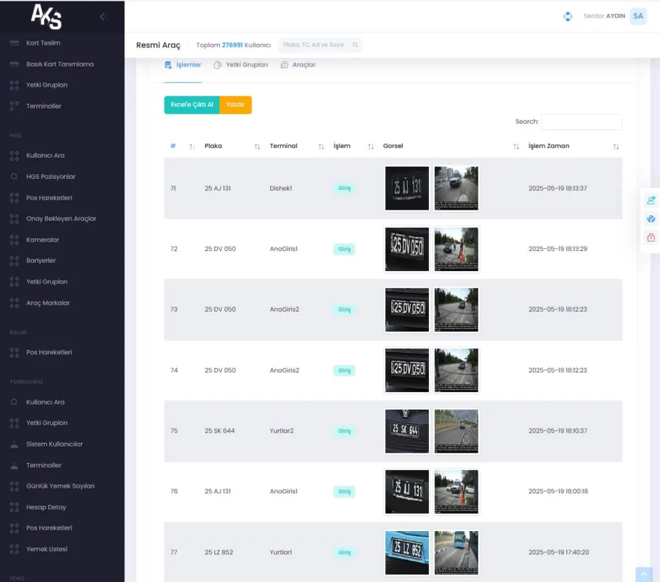Focus the table Search input field
The width and height of the screenshot is (660, 582).
(582, 122)
